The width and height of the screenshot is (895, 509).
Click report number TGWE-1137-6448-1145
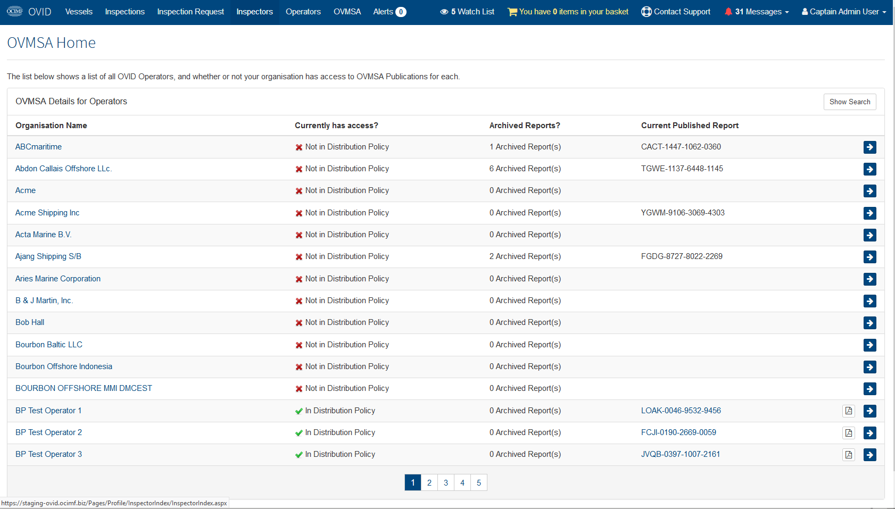coord(682,169)
